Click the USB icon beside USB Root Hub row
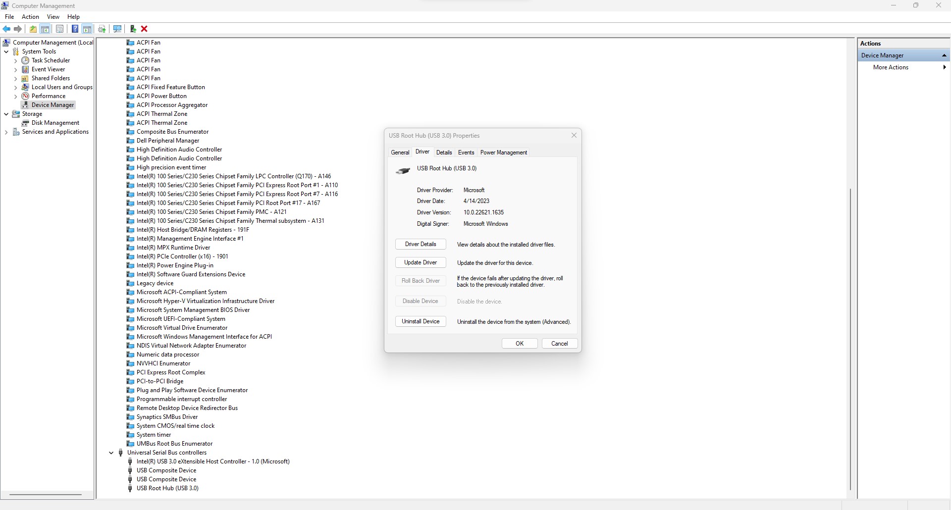 click(130, 488)
